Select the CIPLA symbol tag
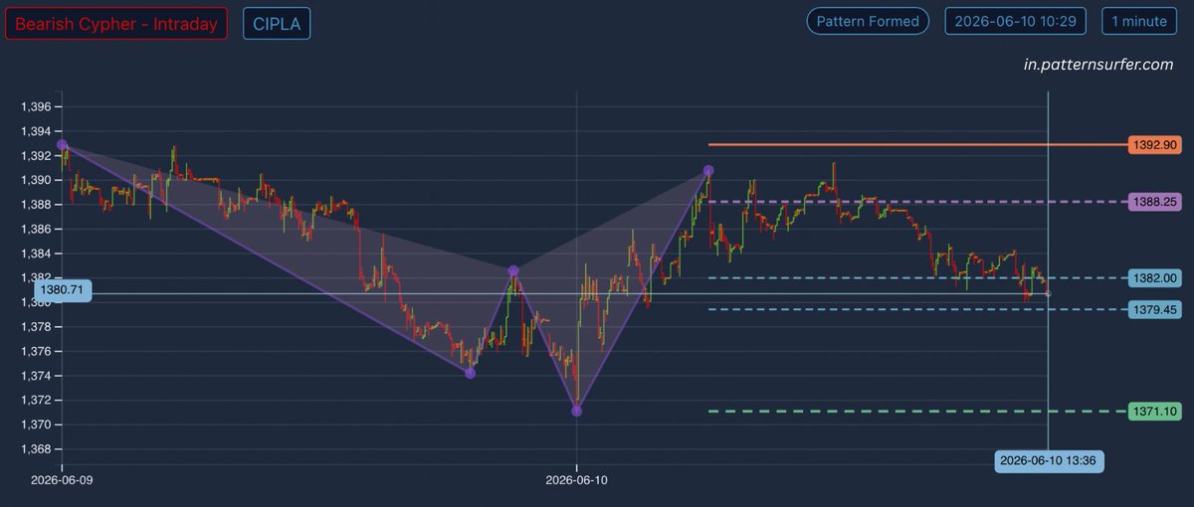The width and height of the screenshot is (1194, 507). tap(277, 24)
